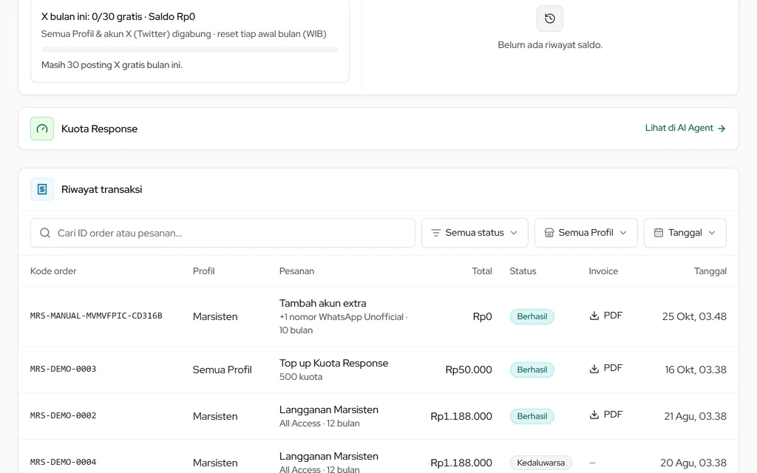757x473 pixels.
Task: Select order code MRS-DEMO-0002
Action: [x=64, y=415]
